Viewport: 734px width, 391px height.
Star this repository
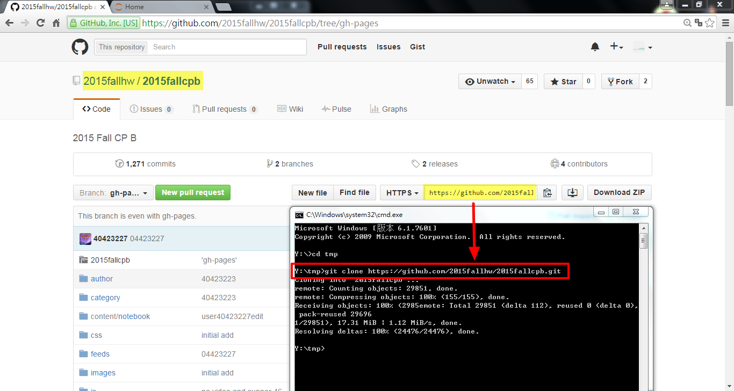(x=563, y=82)
